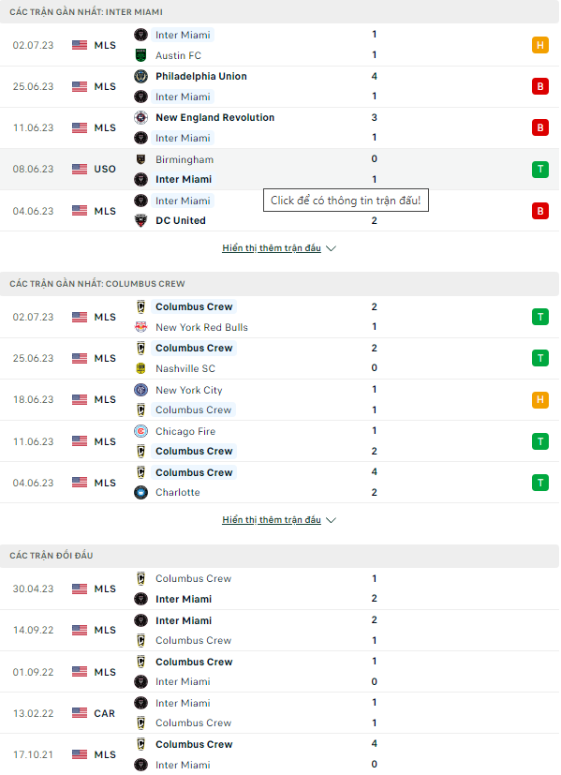The height and width of the screenshot is (775, 561).
Task: Expand more Columbus Crew matches with chevron
Action: pyautogui.click(x=332, y=520)
